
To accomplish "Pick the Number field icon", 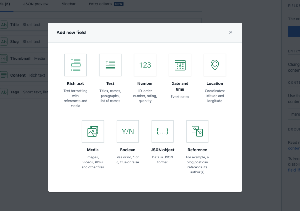I will pos(145,65).
